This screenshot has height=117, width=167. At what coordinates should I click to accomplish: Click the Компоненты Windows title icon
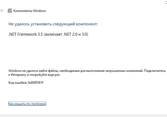coord(10,11)
